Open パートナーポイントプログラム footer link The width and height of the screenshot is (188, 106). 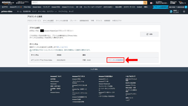(107, 89)
